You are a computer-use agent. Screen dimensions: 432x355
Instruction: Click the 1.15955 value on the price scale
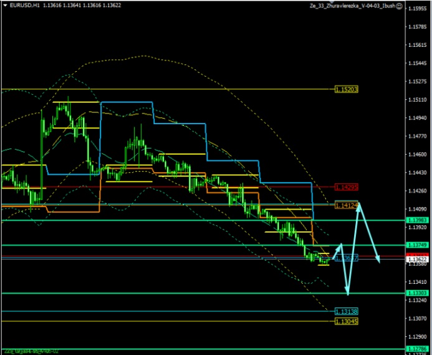point(416,9)
